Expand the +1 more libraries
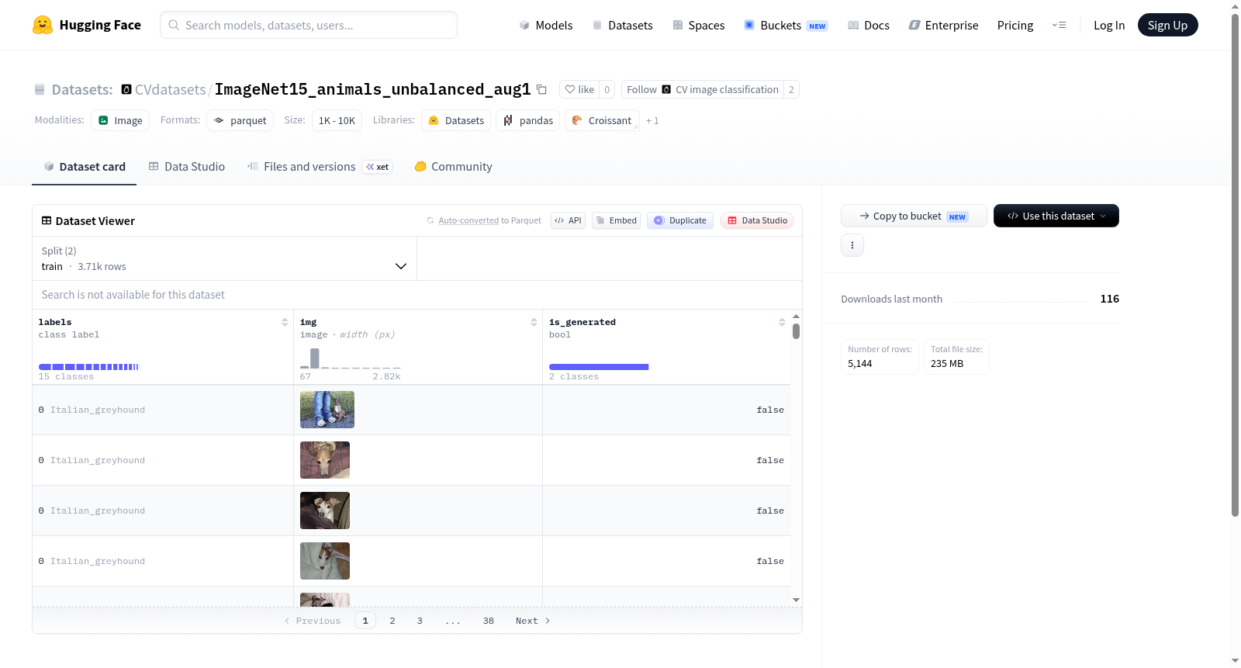This screenshot has width=1241, height=668. tap(652, 120)
